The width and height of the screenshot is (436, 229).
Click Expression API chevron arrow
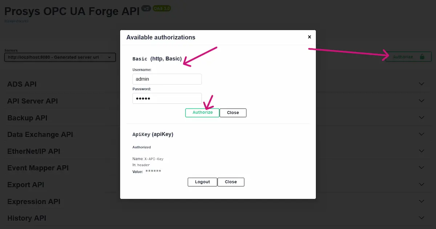421,201
